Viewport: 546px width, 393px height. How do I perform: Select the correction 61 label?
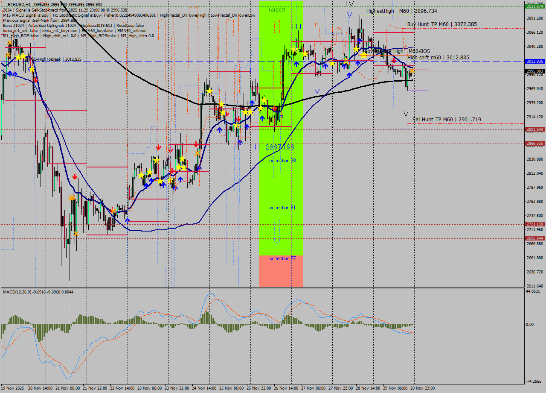click(282, 208)
